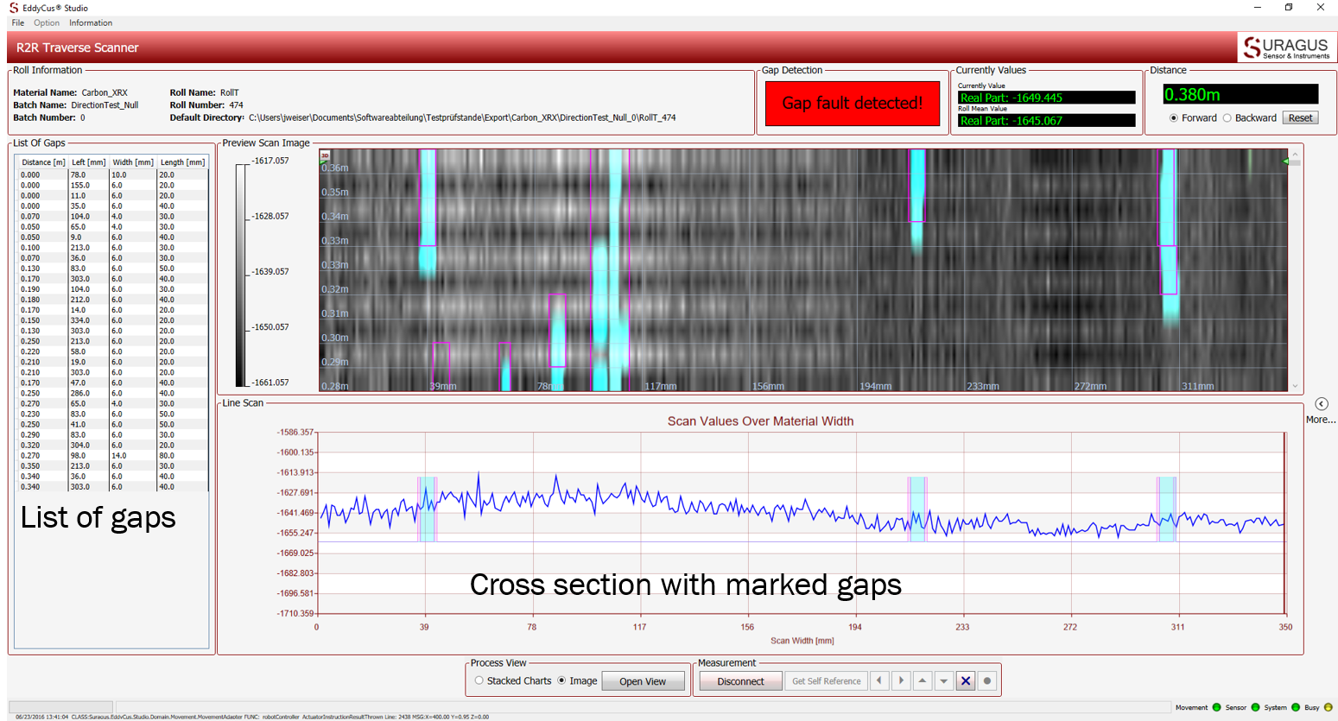This screenshot has height=721, width=1338.
Task: Expand the More... side panel arrow
Action: point(1322,404)
